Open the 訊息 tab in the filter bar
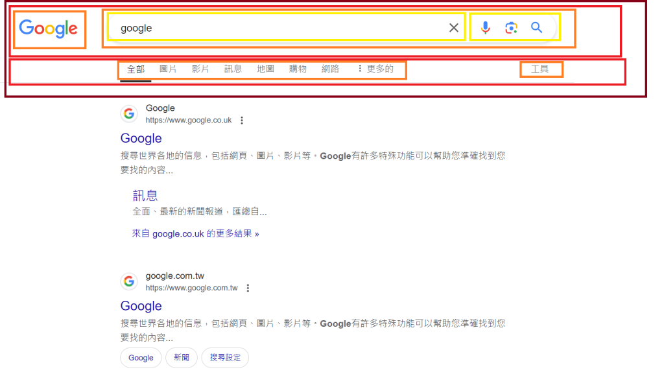The width and height of the screenshot is (664, 376). coord(233,69)
